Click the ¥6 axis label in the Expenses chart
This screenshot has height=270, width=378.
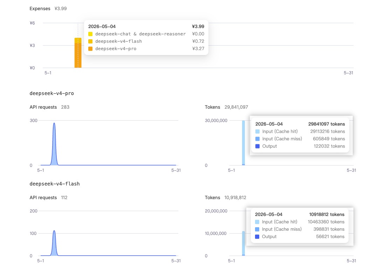[x=32, y=23]
